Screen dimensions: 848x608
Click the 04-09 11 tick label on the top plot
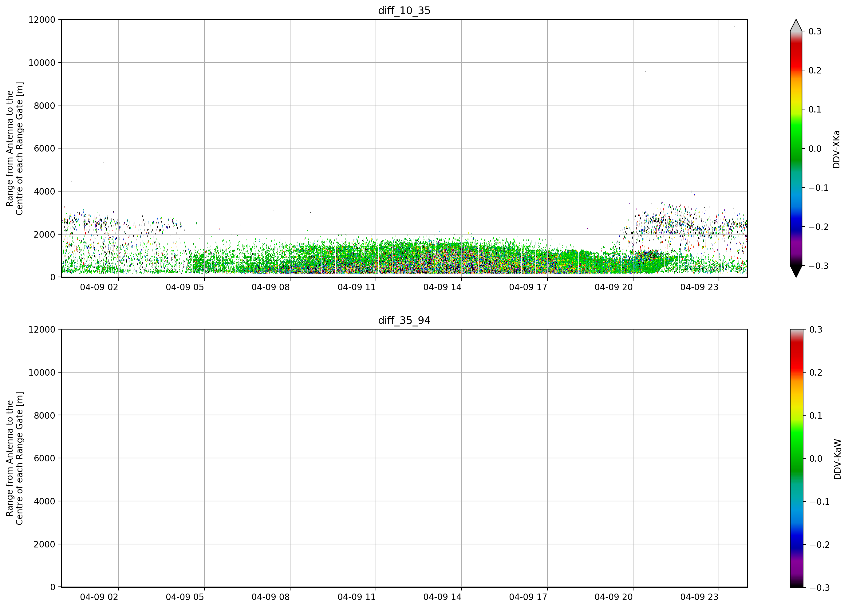356,287
